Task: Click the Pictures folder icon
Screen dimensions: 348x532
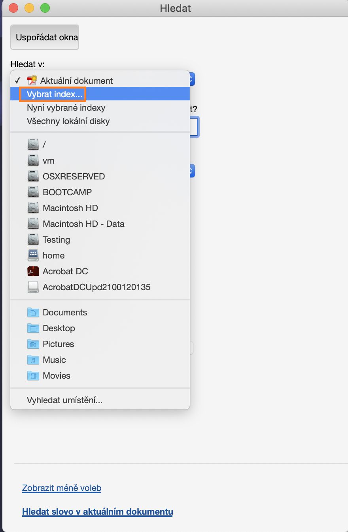Action: (x=33, y=344)
